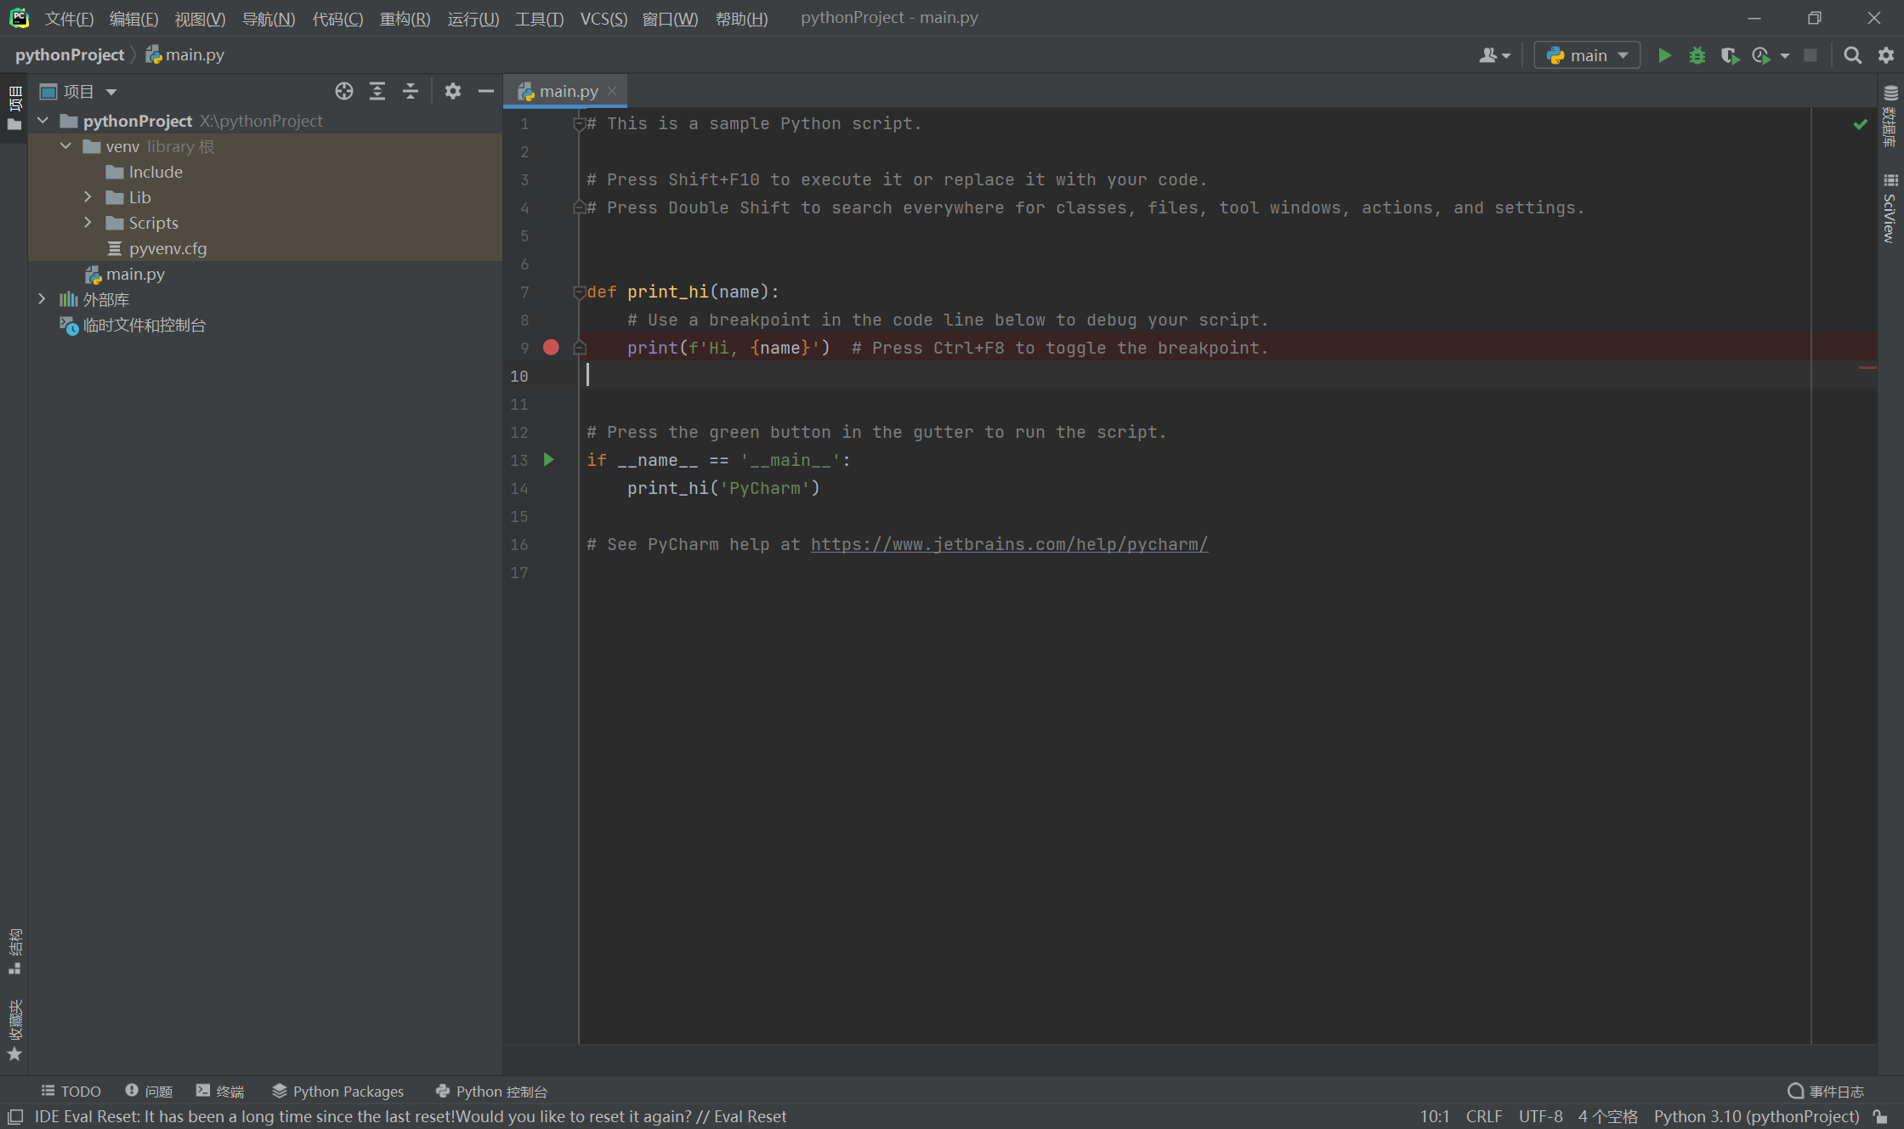Image resolution: width=1904 pixels, height=1129 pixels.
Task: Open the jetbrains.com help link
Action: (x=1009, y=544)
